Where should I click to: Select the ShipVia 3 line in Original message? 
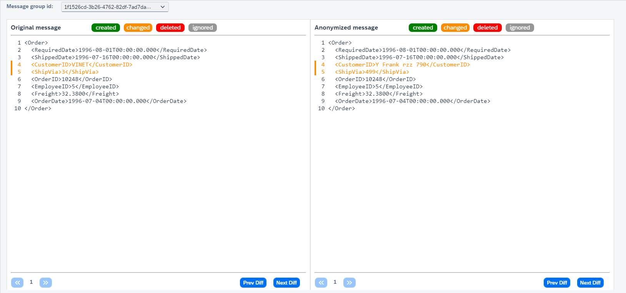pyautogui.click(x=65, y=72)
